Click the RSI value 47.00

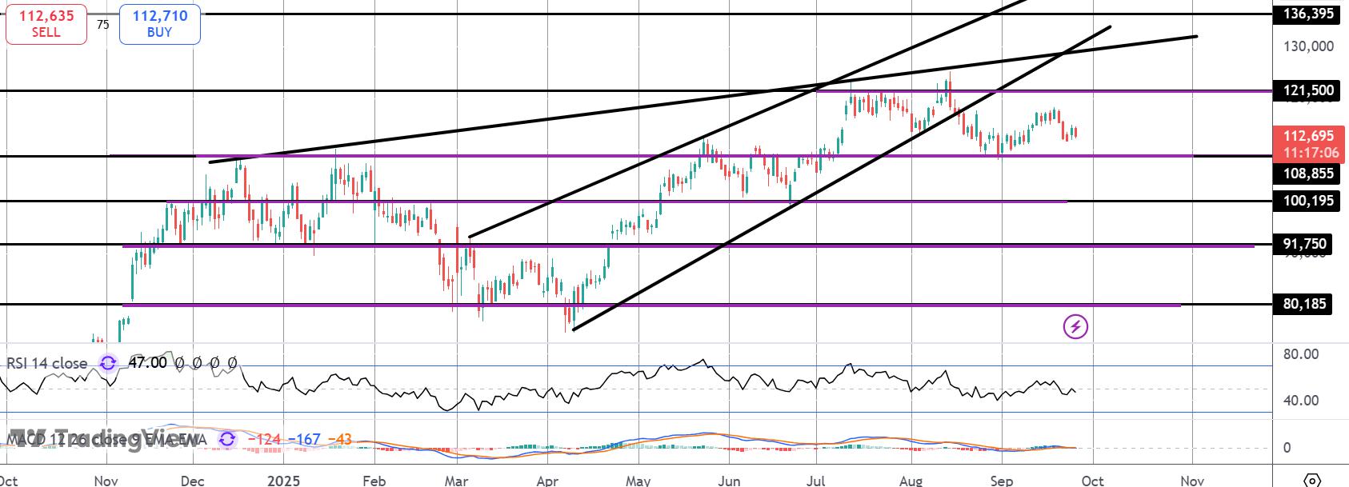pyautogui.click(x=147, y=363)
